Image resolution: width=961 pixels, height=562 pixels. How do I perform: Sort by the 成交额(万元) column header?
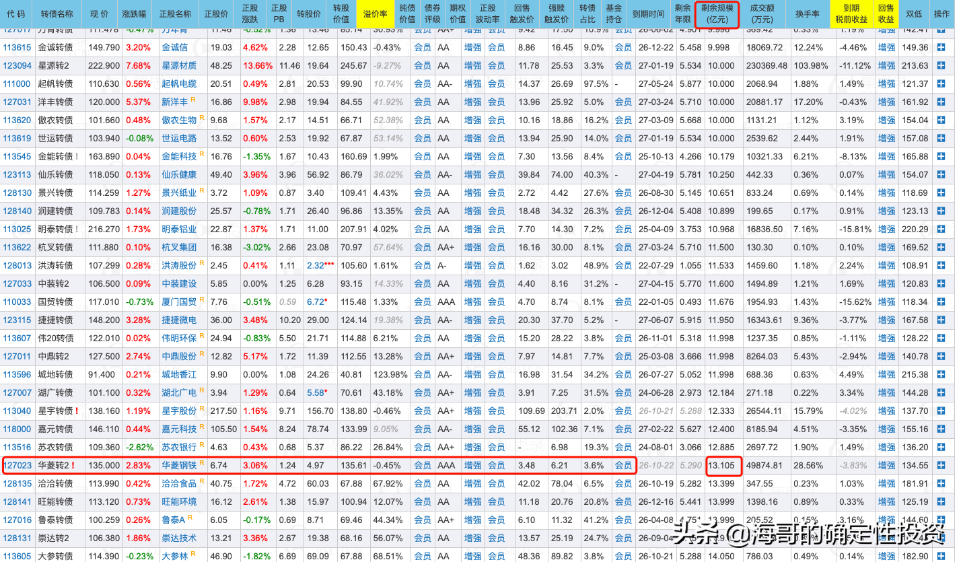point(762,13)
